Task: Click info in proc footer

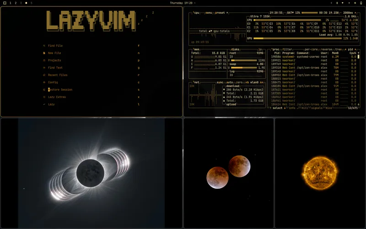Action: pos(292,108)
